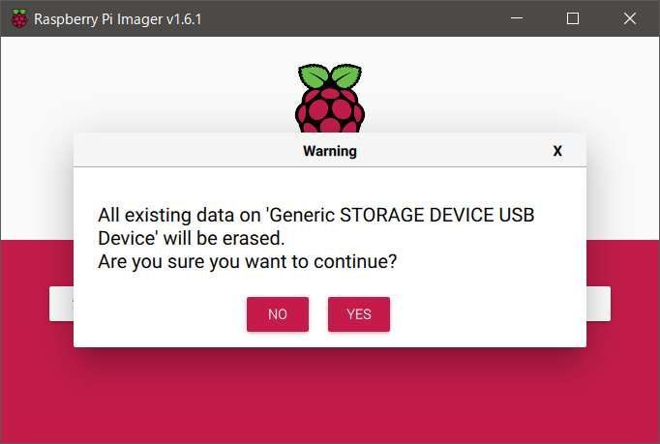Click the Raspberry Pi Imager title bar icon
This screenshot has width=660, height=444.
click(19, 18)
